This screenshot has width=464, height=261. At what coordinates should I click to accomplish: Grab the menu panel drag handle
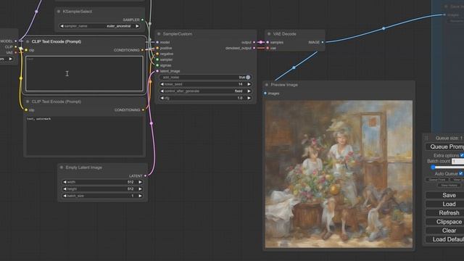click(426, 138)
